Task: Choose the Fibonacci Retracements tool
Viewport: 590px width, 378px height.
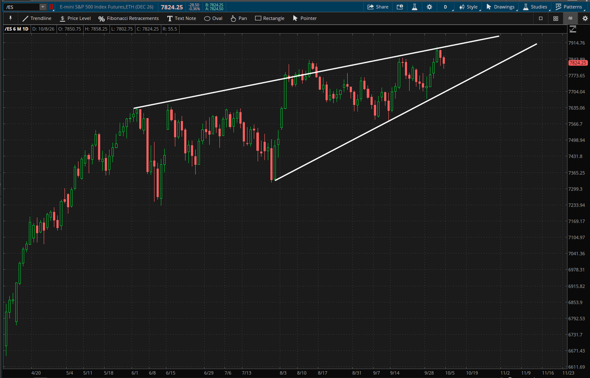Action: tap(128, 18)
